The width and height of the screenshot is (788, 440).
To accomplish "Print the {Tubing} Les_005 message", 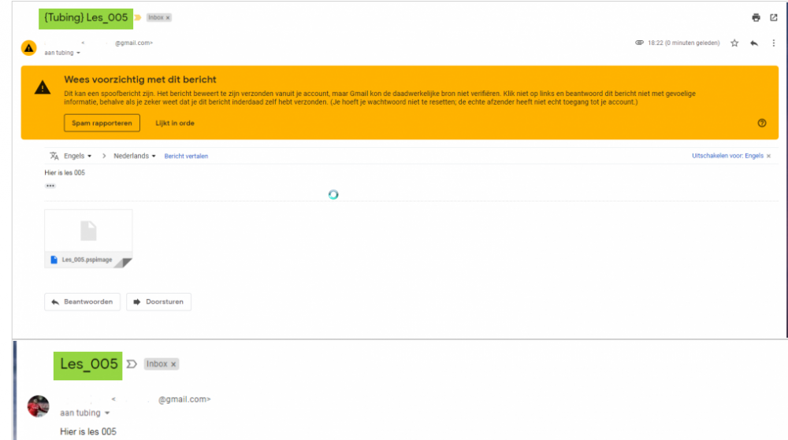I will coord(756,17).
